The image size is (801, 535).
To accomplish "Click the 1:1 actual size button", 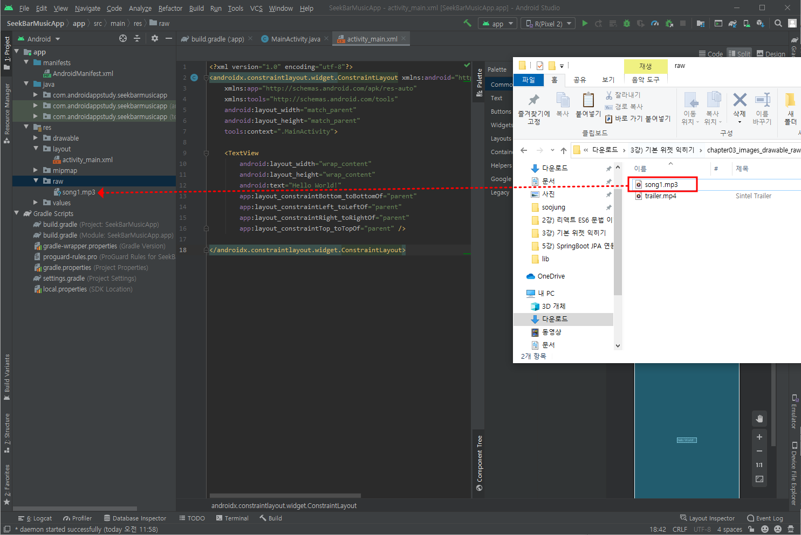I will click(x=759, y=465).
